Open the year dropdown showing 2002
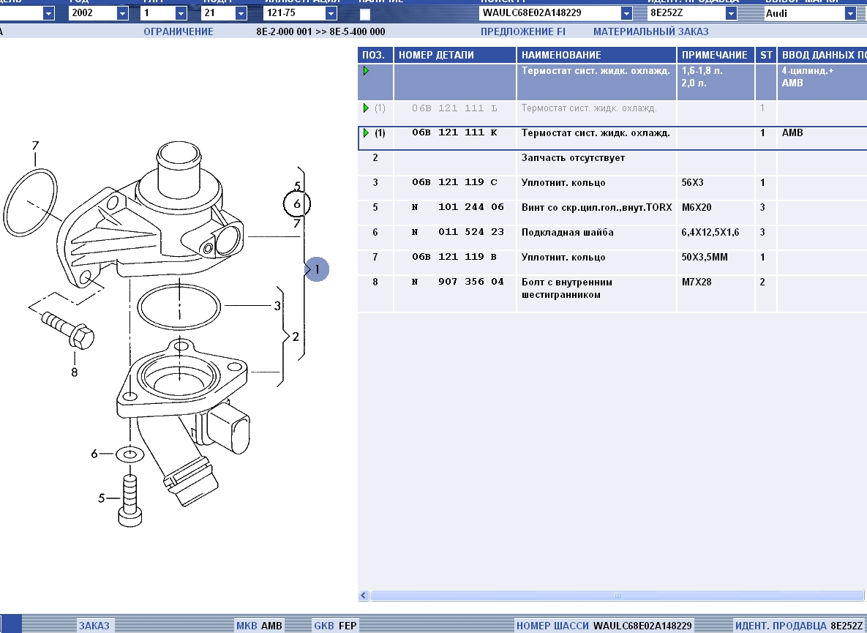867x633 pixels. [x=121, y=13]
